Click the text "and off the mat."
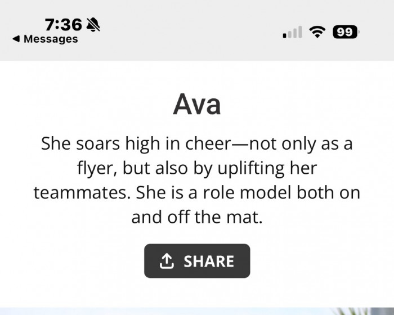 (197, 217)
